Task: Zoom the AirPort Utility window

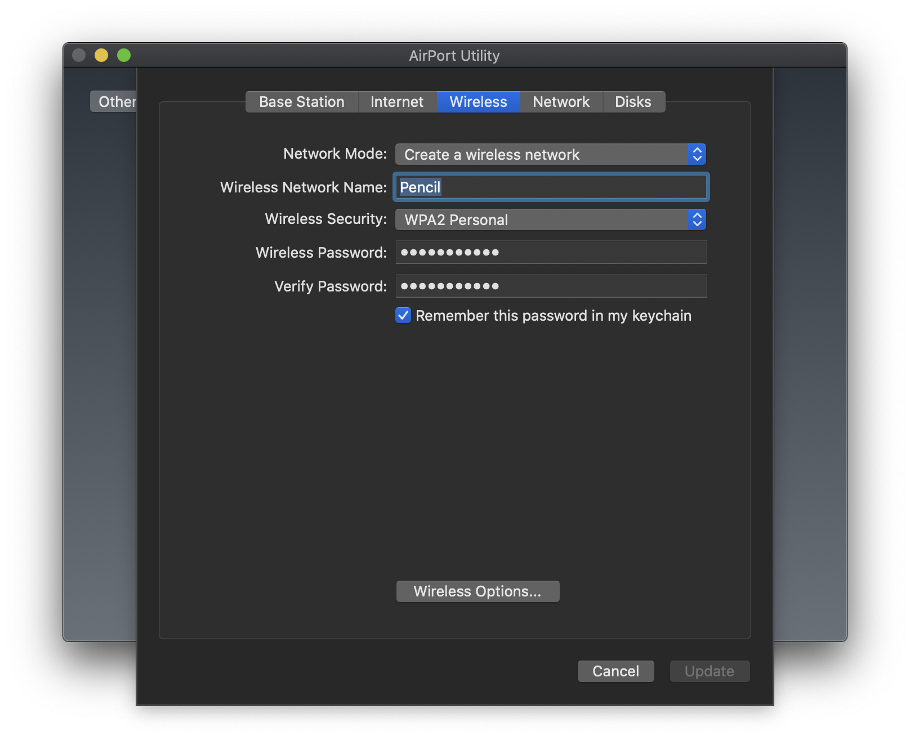Action: 124,55
